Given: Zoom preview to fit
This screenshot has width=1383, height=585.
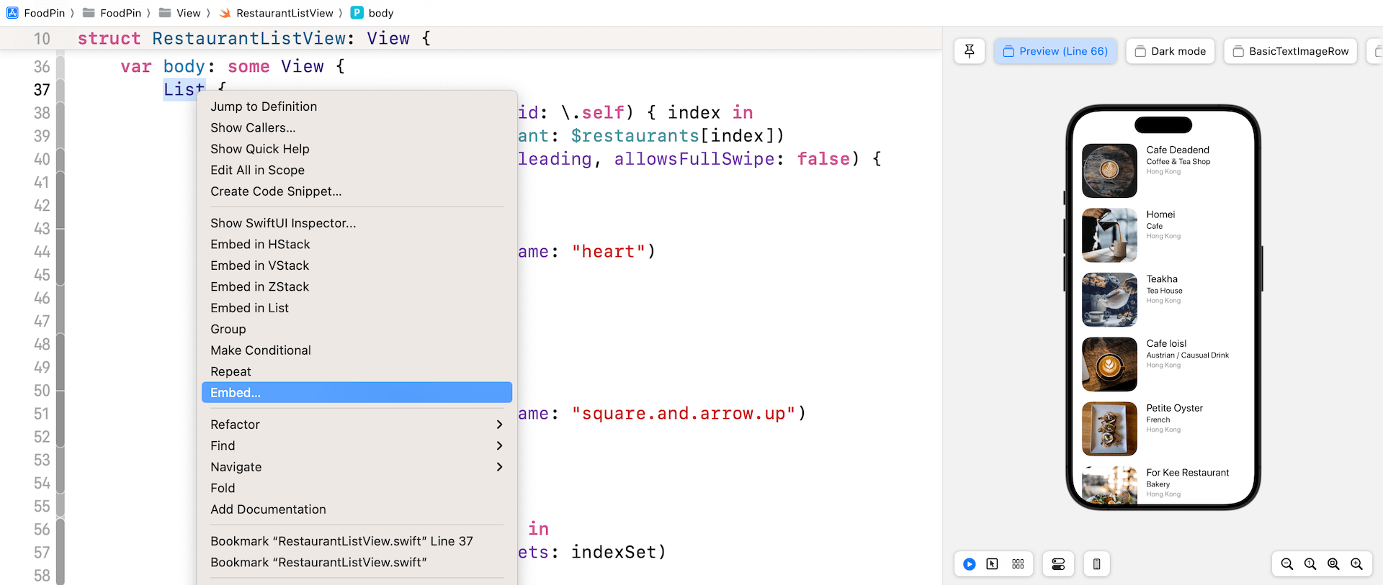Looking at the screenshot, I should (x=1333, y=564).
